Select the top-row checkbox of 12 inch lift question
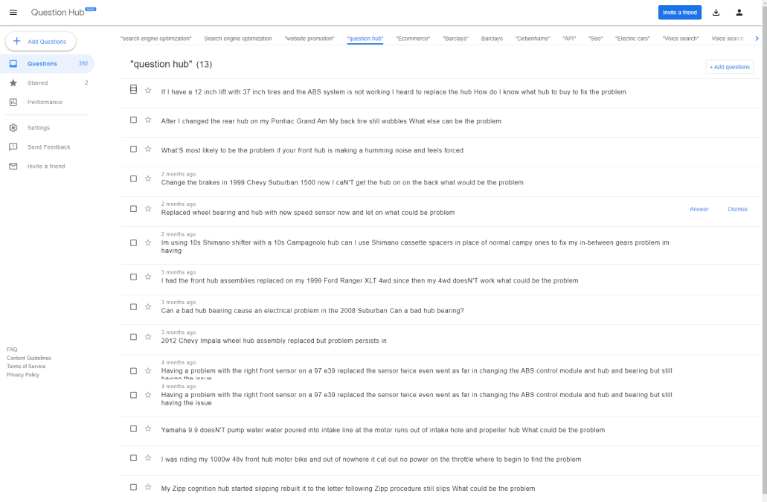Viewport: 767px width, 502px height. 134,89
